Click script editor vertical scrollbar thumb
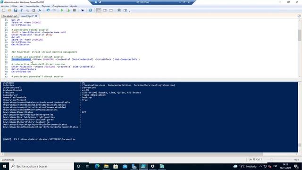 pyautogui.click(x=299, y=35)
